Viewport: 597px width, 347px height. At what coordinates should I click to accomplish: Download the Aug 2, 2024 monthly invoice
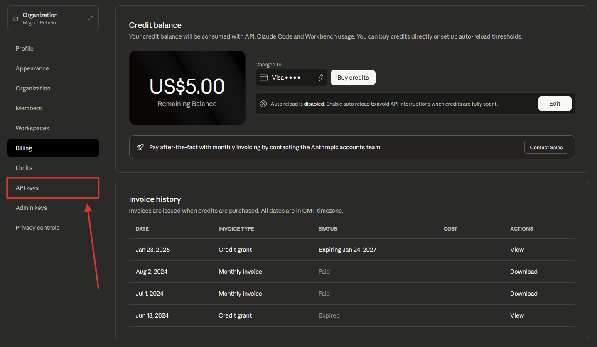pyautogui.click(x=523, y=271)
